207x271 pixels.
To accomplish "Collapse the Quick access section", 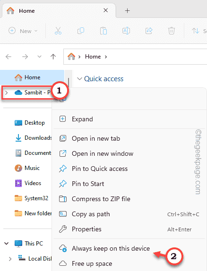I will click(79, 79).
